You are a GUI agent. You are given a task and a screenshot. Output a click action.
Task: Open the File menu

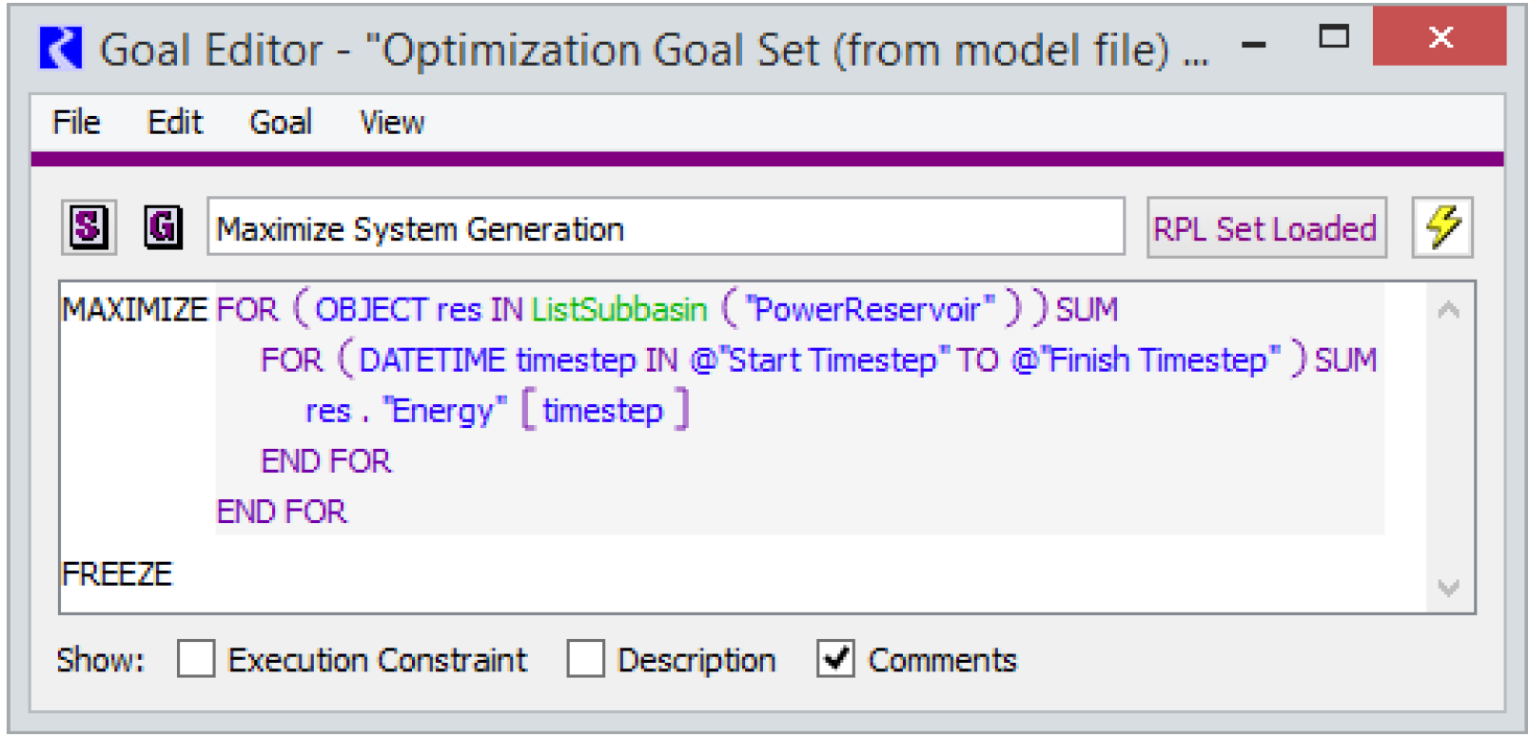pyautogui.click(x=76, y=123)
